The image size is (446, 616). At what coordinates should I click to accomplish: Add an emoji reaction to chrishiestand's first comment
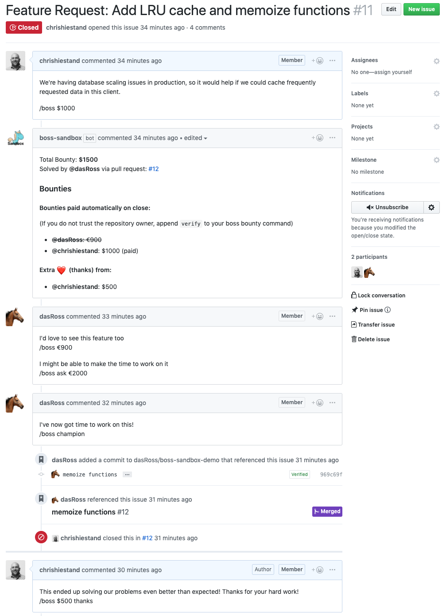tap(318, 61)
